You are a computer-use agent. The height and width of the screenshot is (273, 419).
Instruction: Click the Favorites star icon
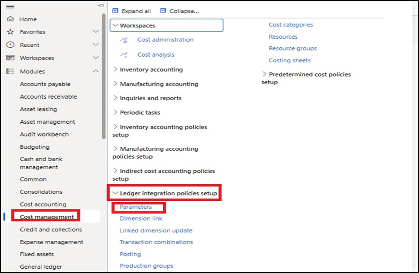click(10, 32)
